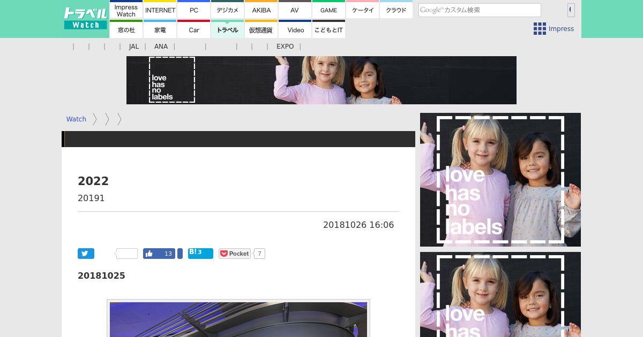The height and width of the screenshot is (337, 643).
Task: Click the empty tweet count bubble
Action: coord(127,254)
